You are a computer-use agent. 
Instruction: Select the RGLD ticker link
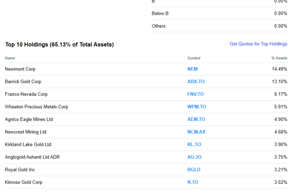pos(194,170)
